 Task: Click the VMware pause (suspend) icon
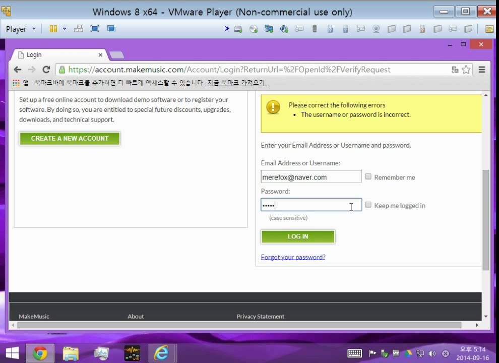53,29
